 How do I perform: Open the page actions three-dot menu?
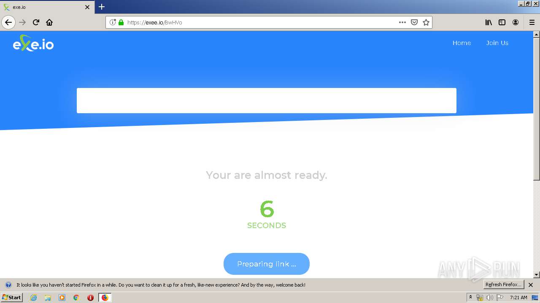402,22
